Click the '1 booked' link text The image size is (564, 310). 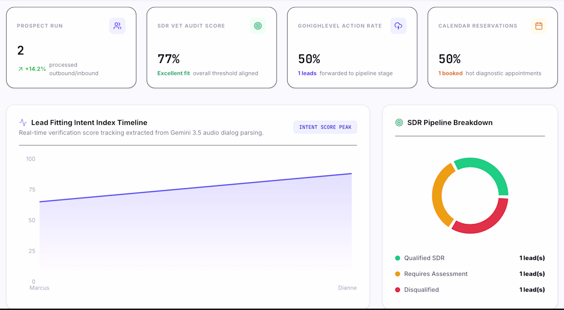point(450,73)
